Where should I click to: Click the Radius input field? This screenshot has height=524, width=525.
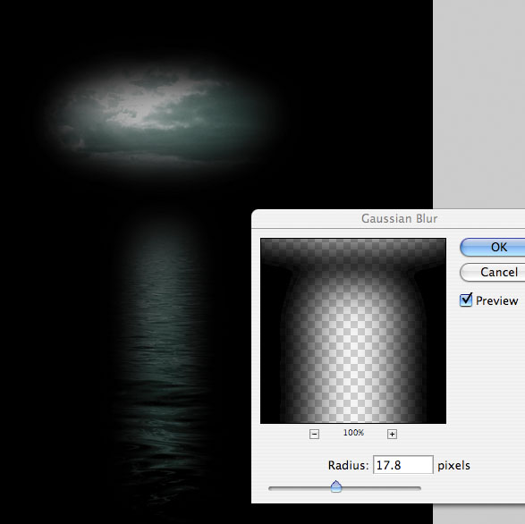tap(403, 465)
